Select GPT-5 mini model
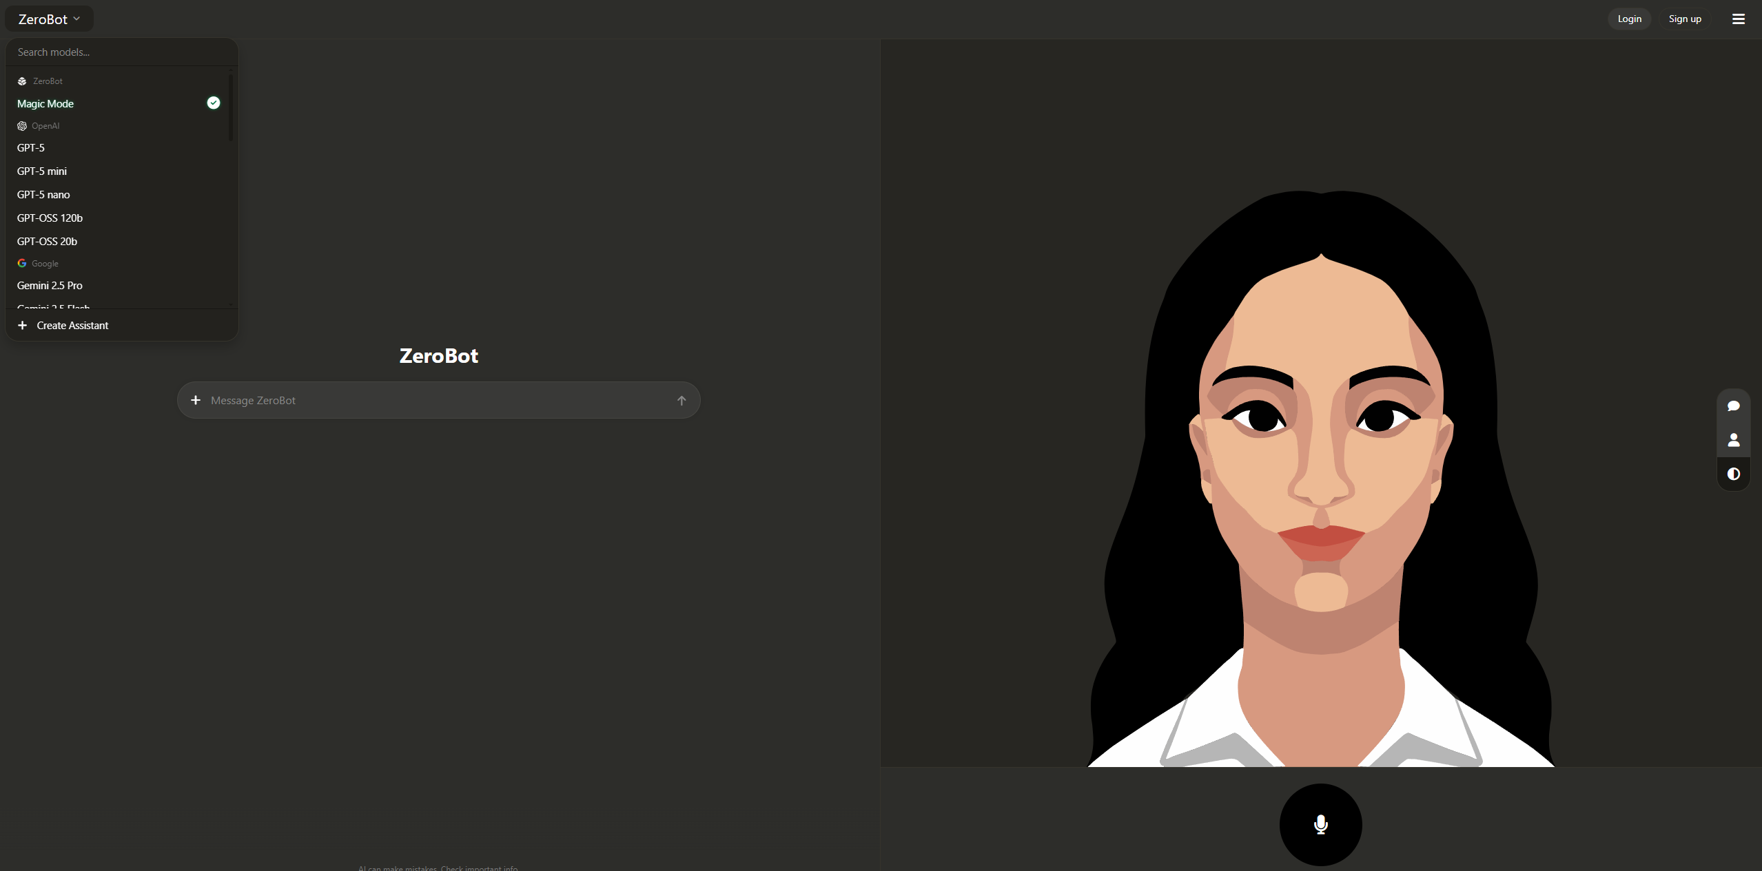 pyautogui.click(x=42, y=171)
